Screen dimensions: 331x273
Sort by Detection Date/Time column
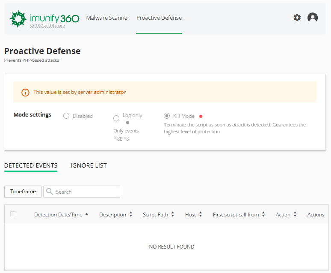pyautogui.click(x=61, y=215)
